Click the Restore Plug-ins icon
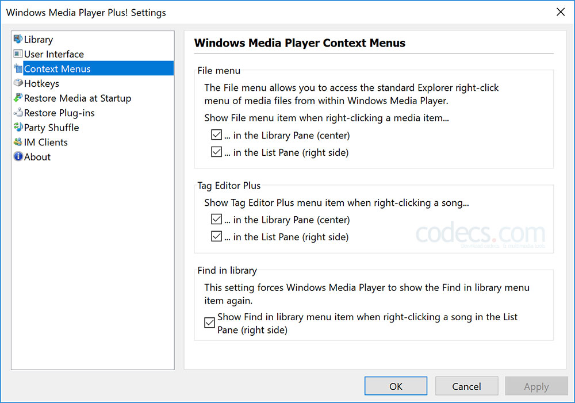This screenshot has height=403, width=575. [18, 113]
